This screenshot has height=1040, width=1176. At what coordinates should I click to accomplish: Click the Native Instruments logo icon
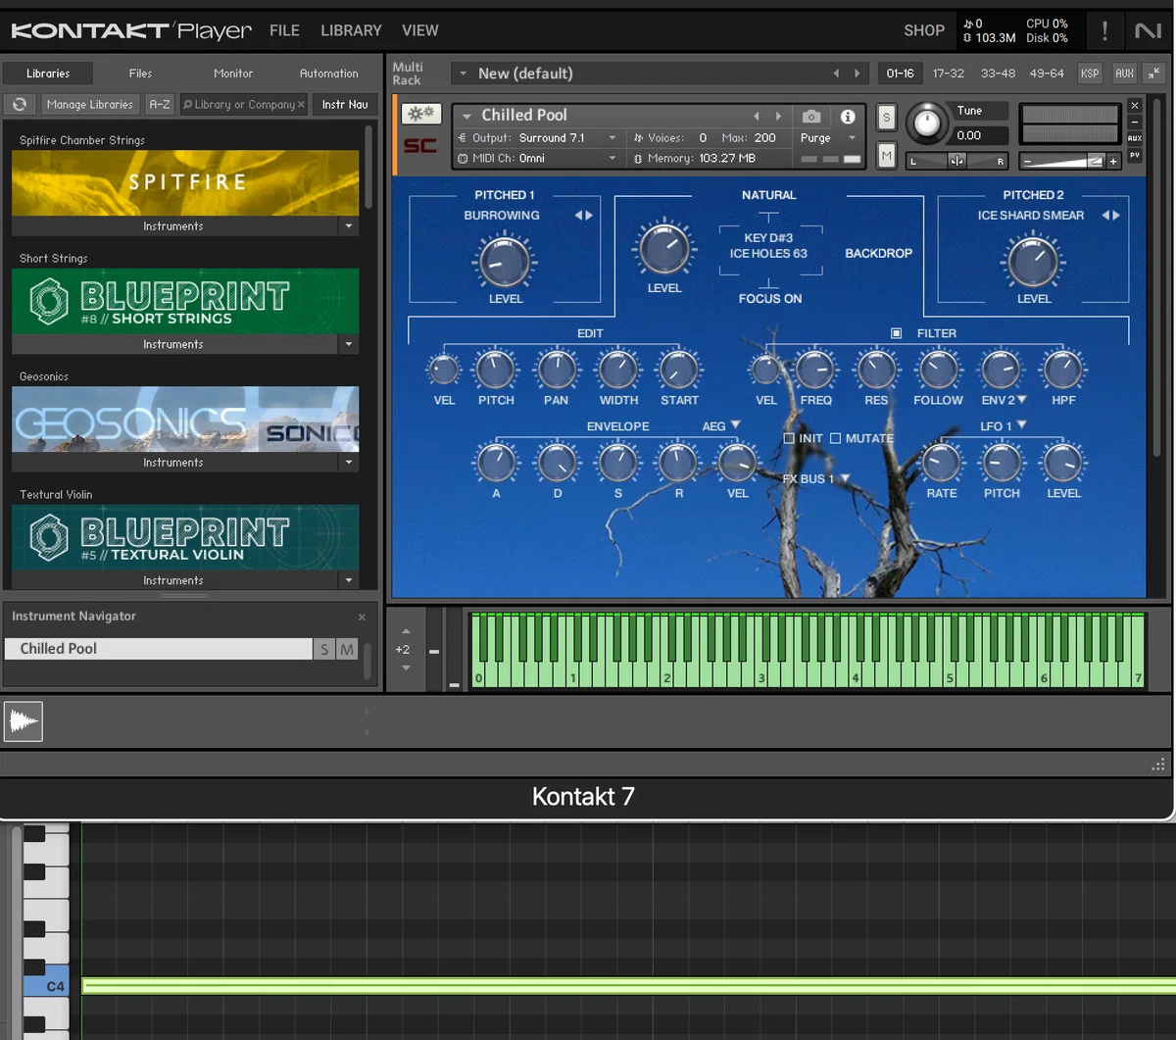tap(1148, 30)
